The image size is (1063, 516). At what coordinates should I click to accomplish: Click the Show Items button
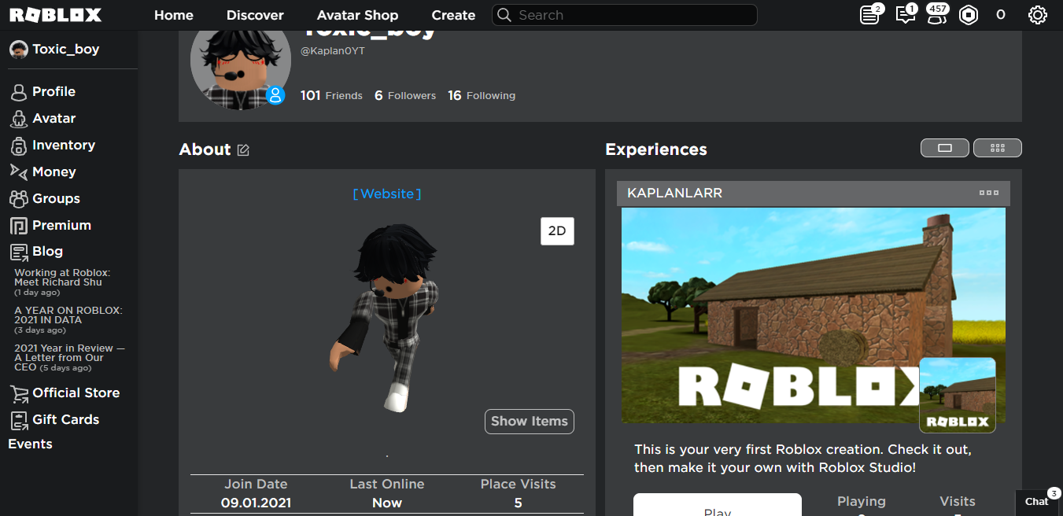coord(530,422)
